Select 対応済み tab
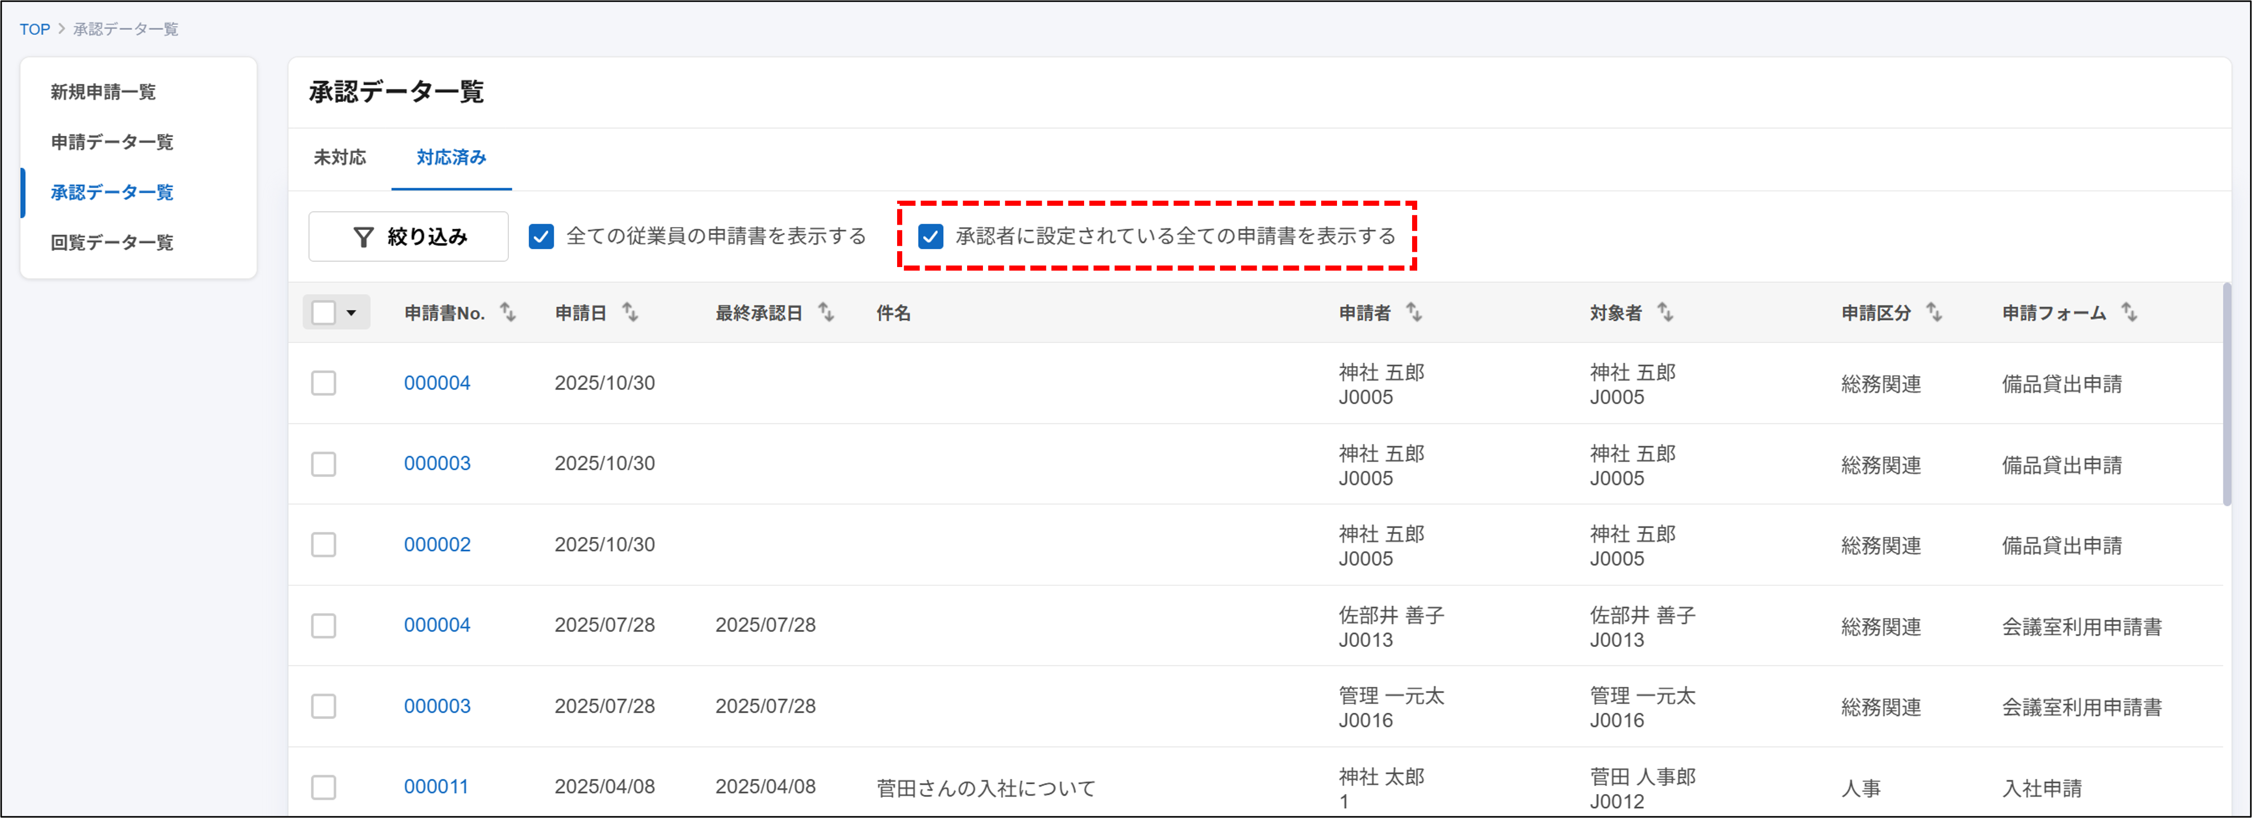 451,157
